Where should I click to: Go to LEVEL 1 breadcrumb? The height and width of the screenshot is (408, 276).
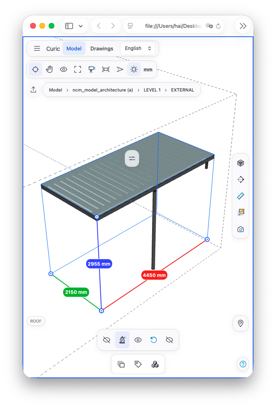[x=152, y=90]
